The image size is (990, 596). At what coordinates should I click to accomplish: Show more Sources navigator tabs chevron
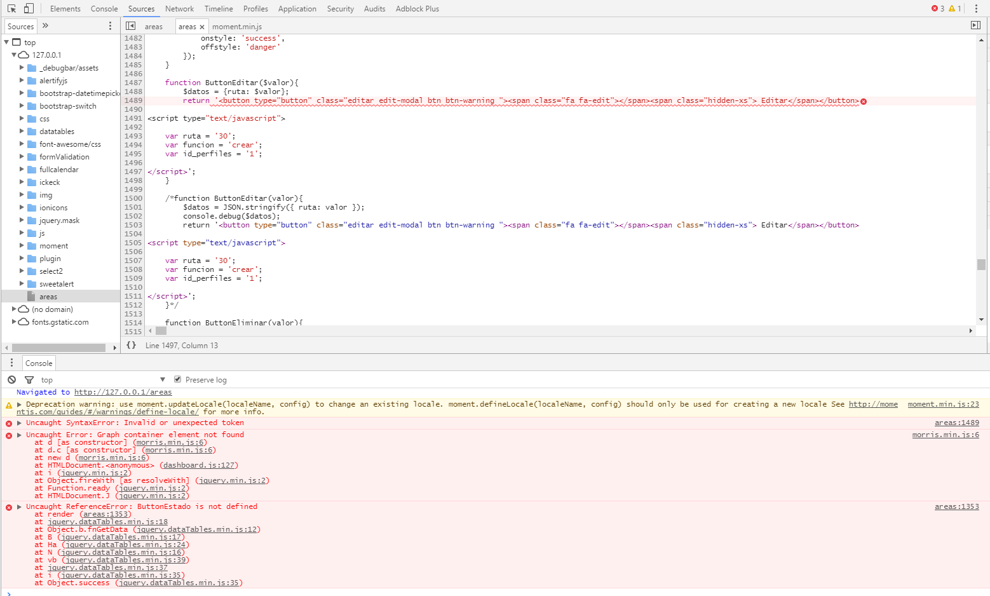click(45, 26)
